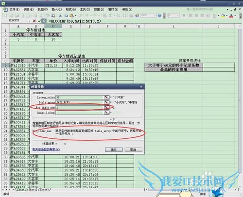Viewport: 243px width, 197px height.
Task: Click the vertical scrollbar of the worksheet
Action: tap(240, 105)
